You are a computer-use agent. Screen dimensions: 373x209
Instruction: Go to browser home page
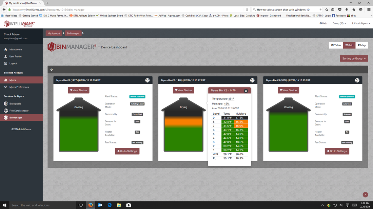tap(354, 9)
